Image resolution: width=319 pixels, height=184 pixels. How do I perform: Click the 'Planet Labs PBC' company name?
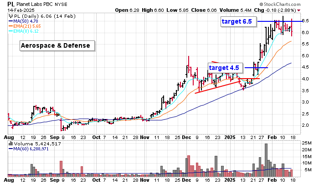35,4
